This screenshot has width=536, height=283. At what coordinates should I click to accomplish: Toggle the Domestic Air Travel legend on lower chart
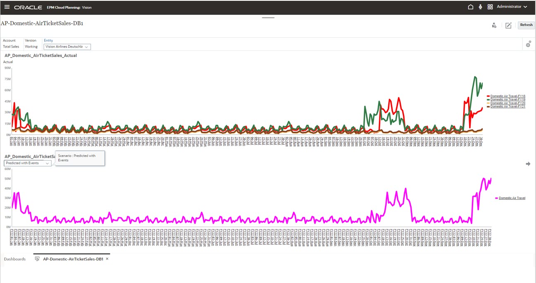(x=512, y=198)
